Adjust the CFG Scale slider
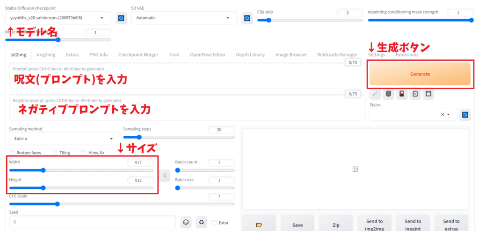The image size is (479, 231). coord(122,204)
